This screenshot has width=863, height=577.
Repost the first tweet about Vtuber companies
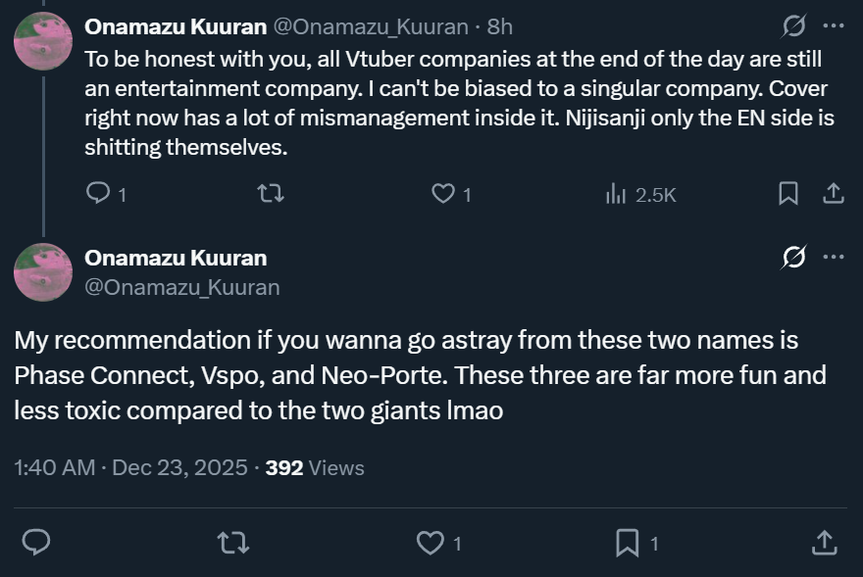point(270,194)
